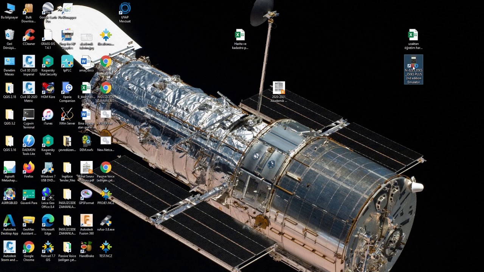The height and width of the screenshot is (272, 484).
Task: Select the Harita ve kadastro Excel file
Action: point(240,39)
